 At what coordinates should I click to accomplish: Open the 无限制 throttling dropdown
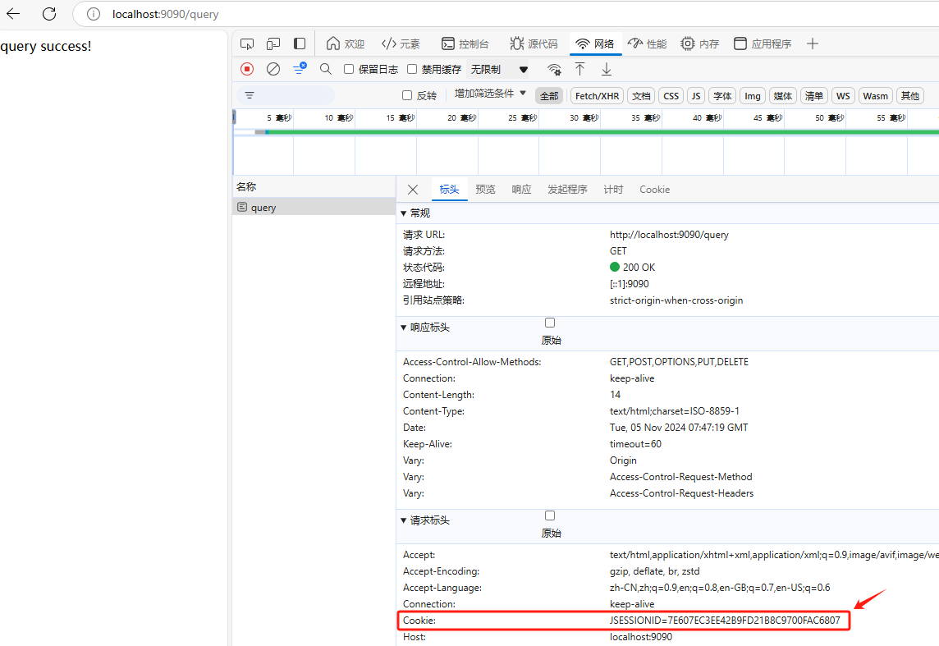[499, 70]
